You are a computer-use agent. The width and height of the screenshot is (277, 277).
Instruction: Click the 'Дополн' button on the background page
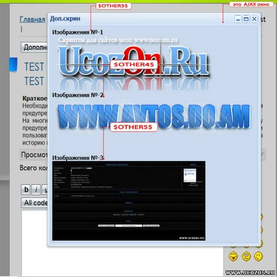pyautogui.click(x=34, y=47)
